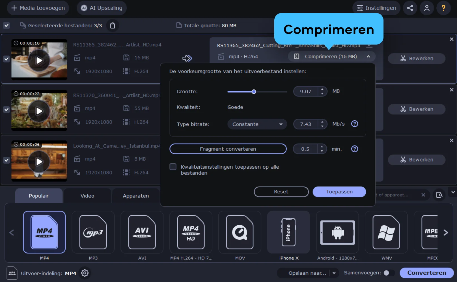Adjust the Grootte size slider handle
457x282 pixels.
click(254, 91)
